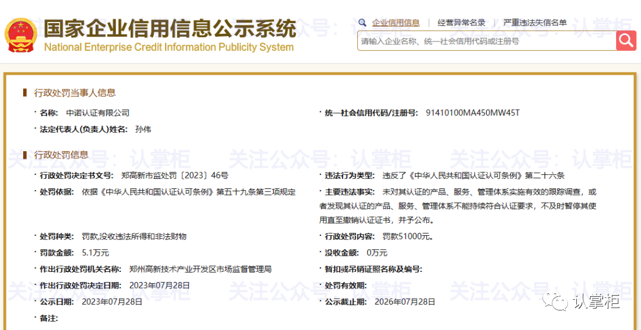
Task: Select publicity end date 2026年07月28日
Action: click(x=405, y=302)
